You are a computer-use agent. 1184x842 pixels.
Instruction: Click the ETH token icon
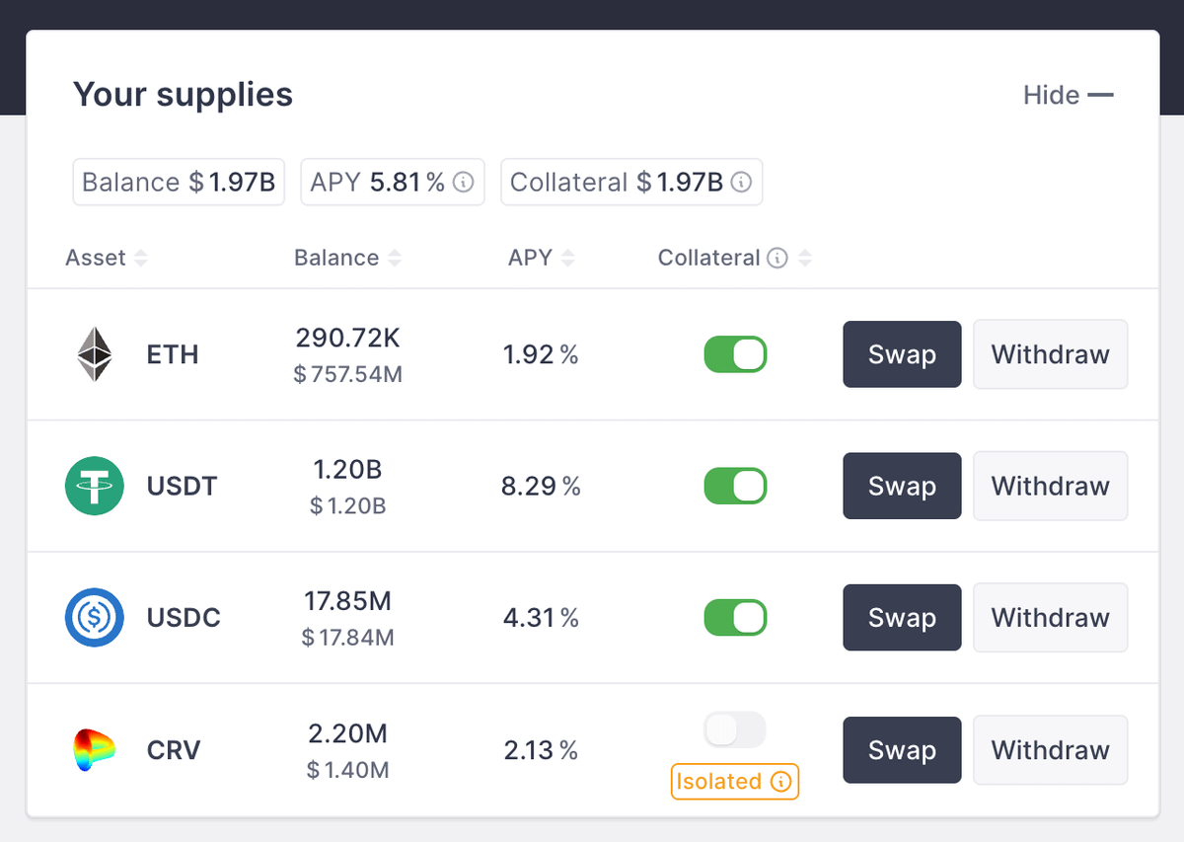tap(95, 354)
